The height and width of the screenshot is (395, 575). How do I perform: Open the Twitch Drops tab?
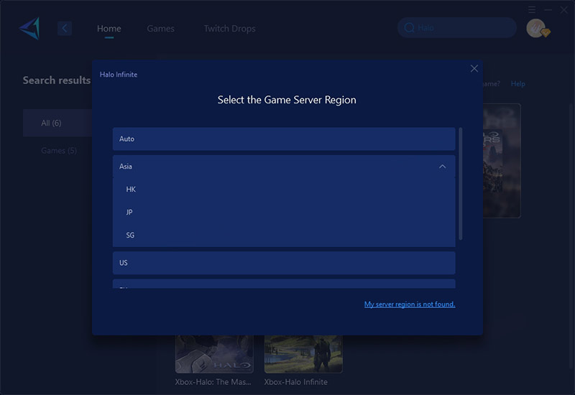click(229, 29)
